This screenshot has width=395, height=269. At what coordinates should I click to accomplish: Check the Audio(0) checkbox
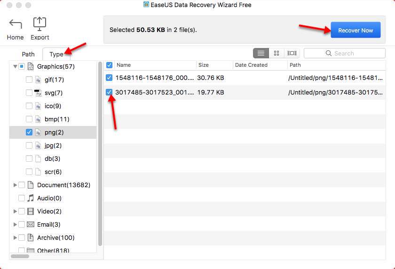click(x=22, y=198)
